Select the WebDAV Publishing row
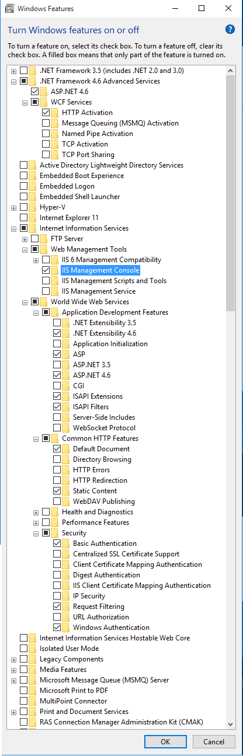 (x=103, y=501)
